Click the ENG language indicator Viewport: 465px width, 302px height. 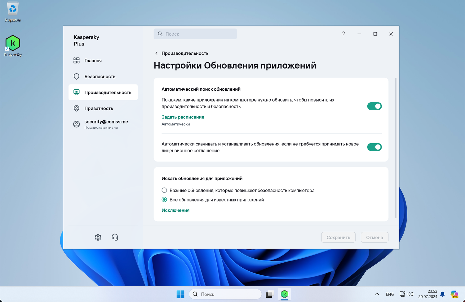click(390, 294)
